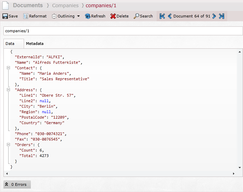Screen dimensions: 243x192
Task: Click the Outlining button label
Action: point(66,16)
